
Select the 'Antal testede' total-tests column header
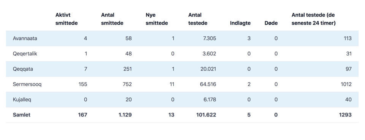198,19
